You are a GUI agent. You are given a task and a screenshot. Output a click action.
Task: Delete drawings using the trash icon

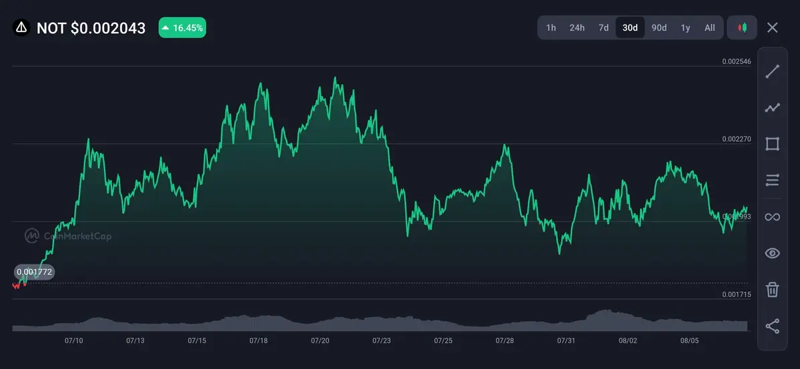772,290
